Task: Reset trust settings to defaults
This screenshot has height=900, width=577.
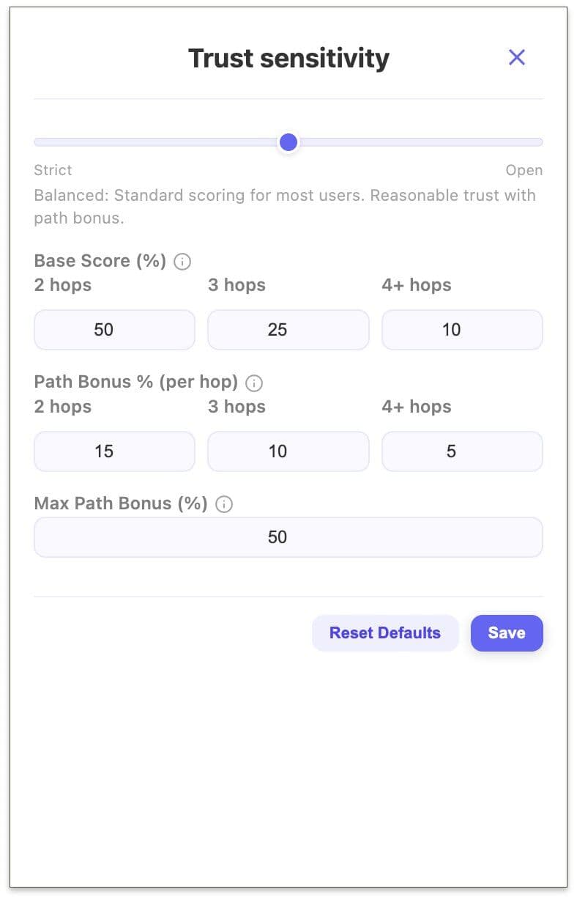Action: tap(385, 632)
